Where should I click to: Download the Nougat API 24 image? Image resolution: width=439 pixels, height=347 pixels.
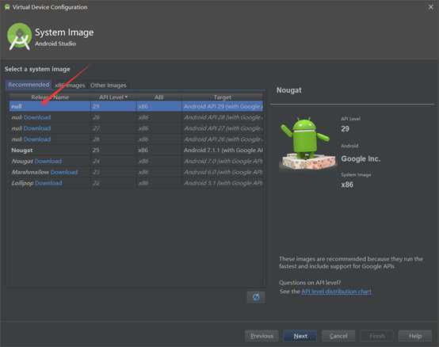pyautogui.click(x=48, y=161)
